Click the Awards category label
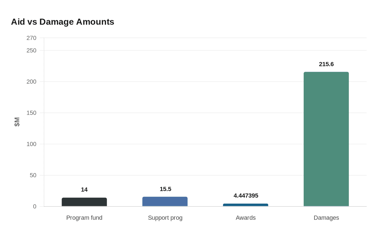 click(246, 218)
